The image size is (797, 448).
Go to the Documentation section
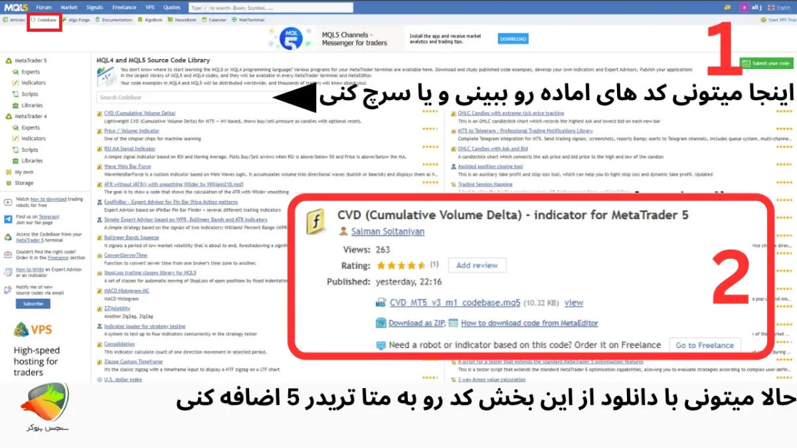coord(114,20)
